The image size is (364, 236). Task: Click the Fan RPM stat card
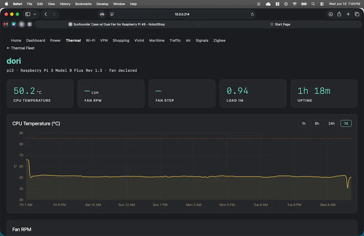(x=111, y=93)
